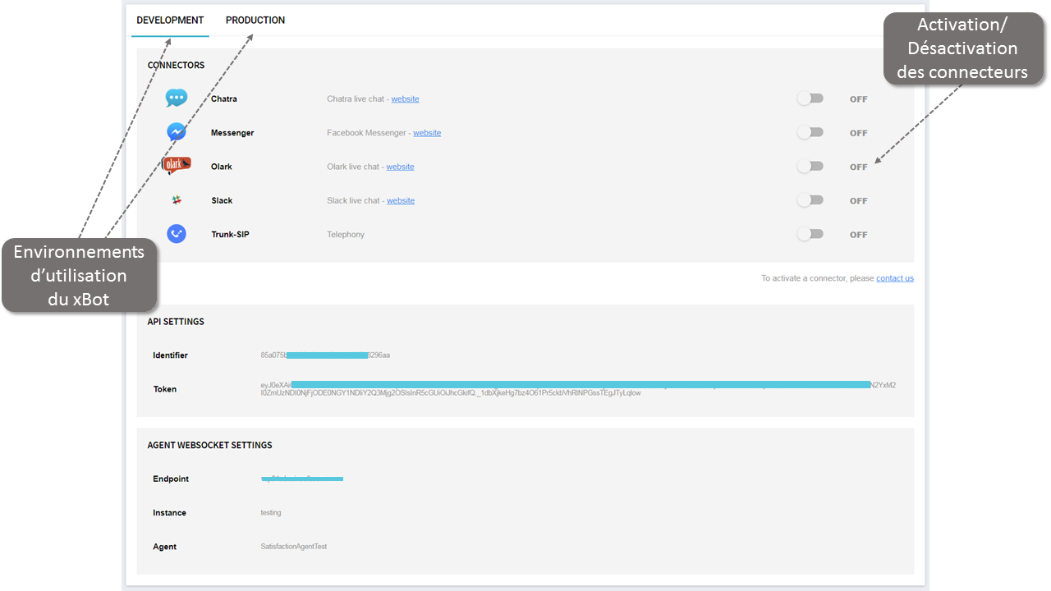Open the Slack live chat website link
The image size is (1051, 591).
pos(401,200)
